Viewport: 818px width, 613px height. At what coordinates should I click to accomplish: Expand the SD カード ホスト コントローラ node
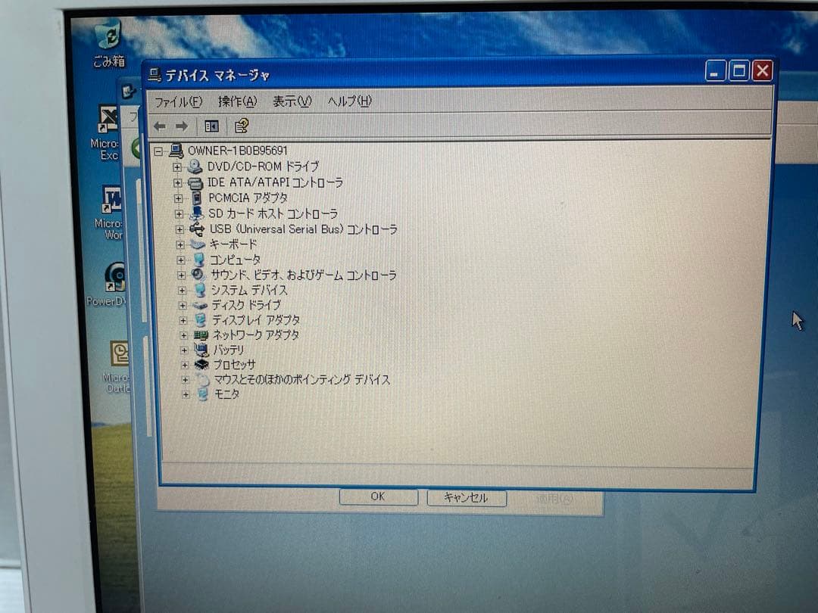pyautogui.click(x=179, y=214)
